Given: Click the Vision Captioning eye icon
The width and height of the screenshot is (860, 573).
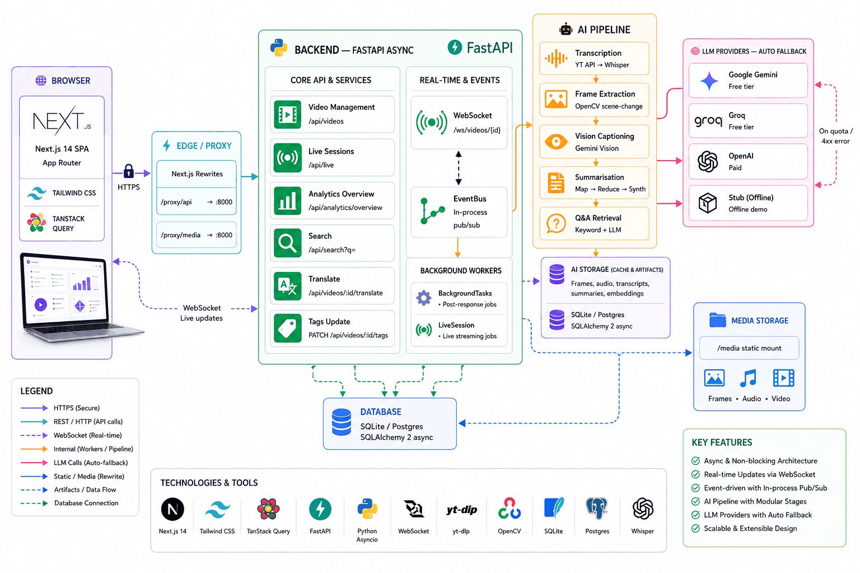Looking at the screenshot, I should (556, 142).
